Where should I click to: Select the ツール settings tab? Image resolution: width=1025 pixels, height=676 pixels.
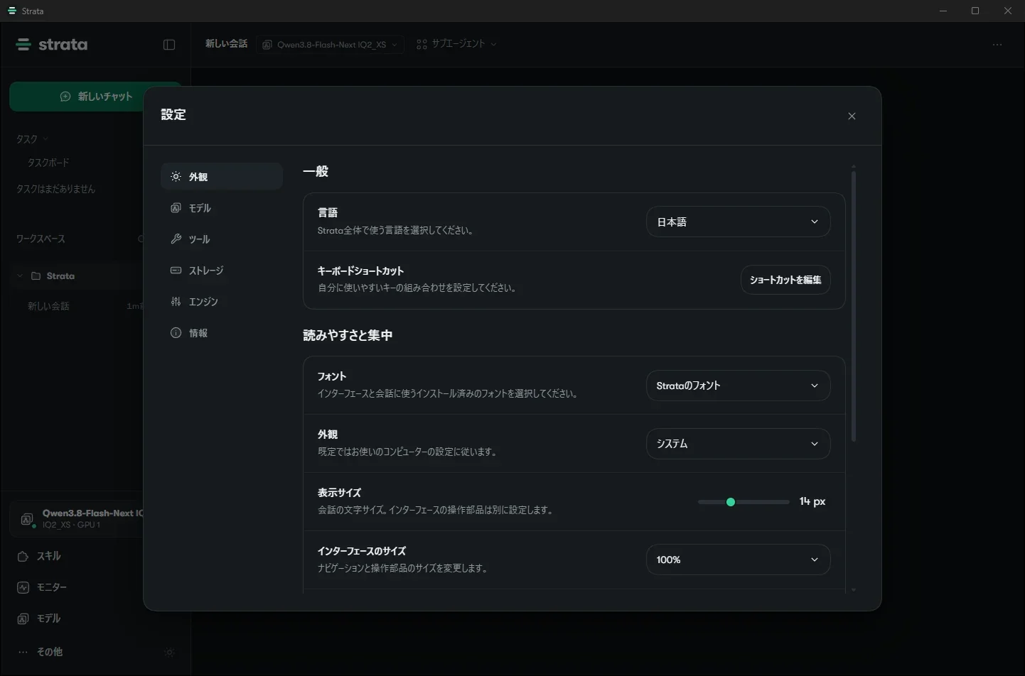pyautogui.click(x=222, y=239)
